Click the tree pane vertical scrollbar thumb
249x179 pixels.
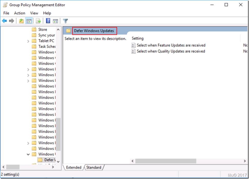(x=58, y=134)
